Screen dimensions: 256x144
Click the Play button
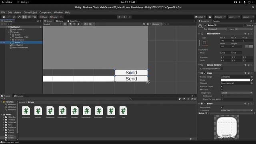click(x=119, y=17)
